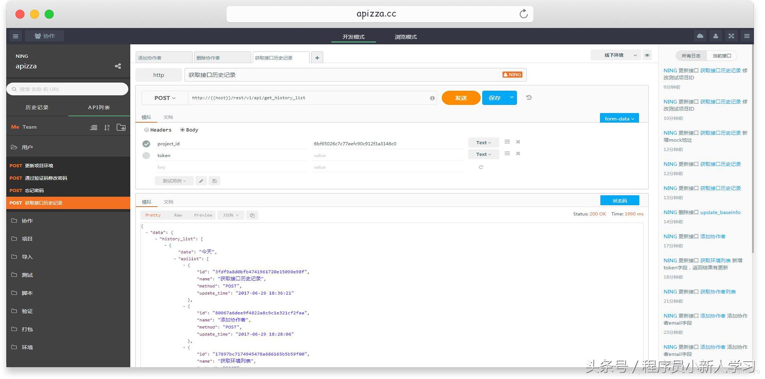This screenshot has width=765, height=379.
Task: Change token type from Text
Action: point(484,154)
